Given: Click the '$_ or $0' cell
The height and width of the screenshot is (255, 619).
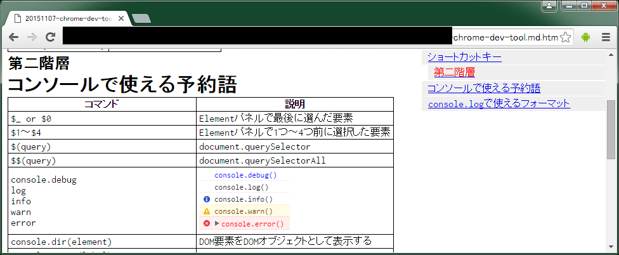Looking at the screenshot, I should [x=102, y=118].
